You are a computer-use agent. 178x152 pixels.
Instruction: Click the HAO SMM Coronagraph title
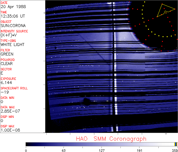click(x=111, y=139)
